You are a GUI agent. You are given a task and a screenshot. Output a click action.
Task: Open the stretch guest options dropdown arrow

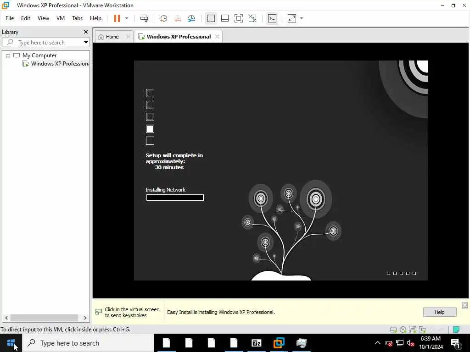pos(302,18)
